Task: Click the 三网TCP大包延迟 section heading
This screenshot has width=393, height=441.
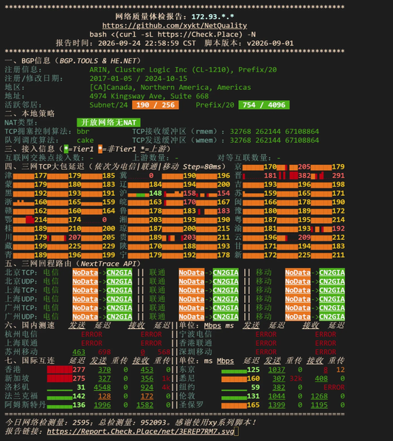Action: (115, 166)
